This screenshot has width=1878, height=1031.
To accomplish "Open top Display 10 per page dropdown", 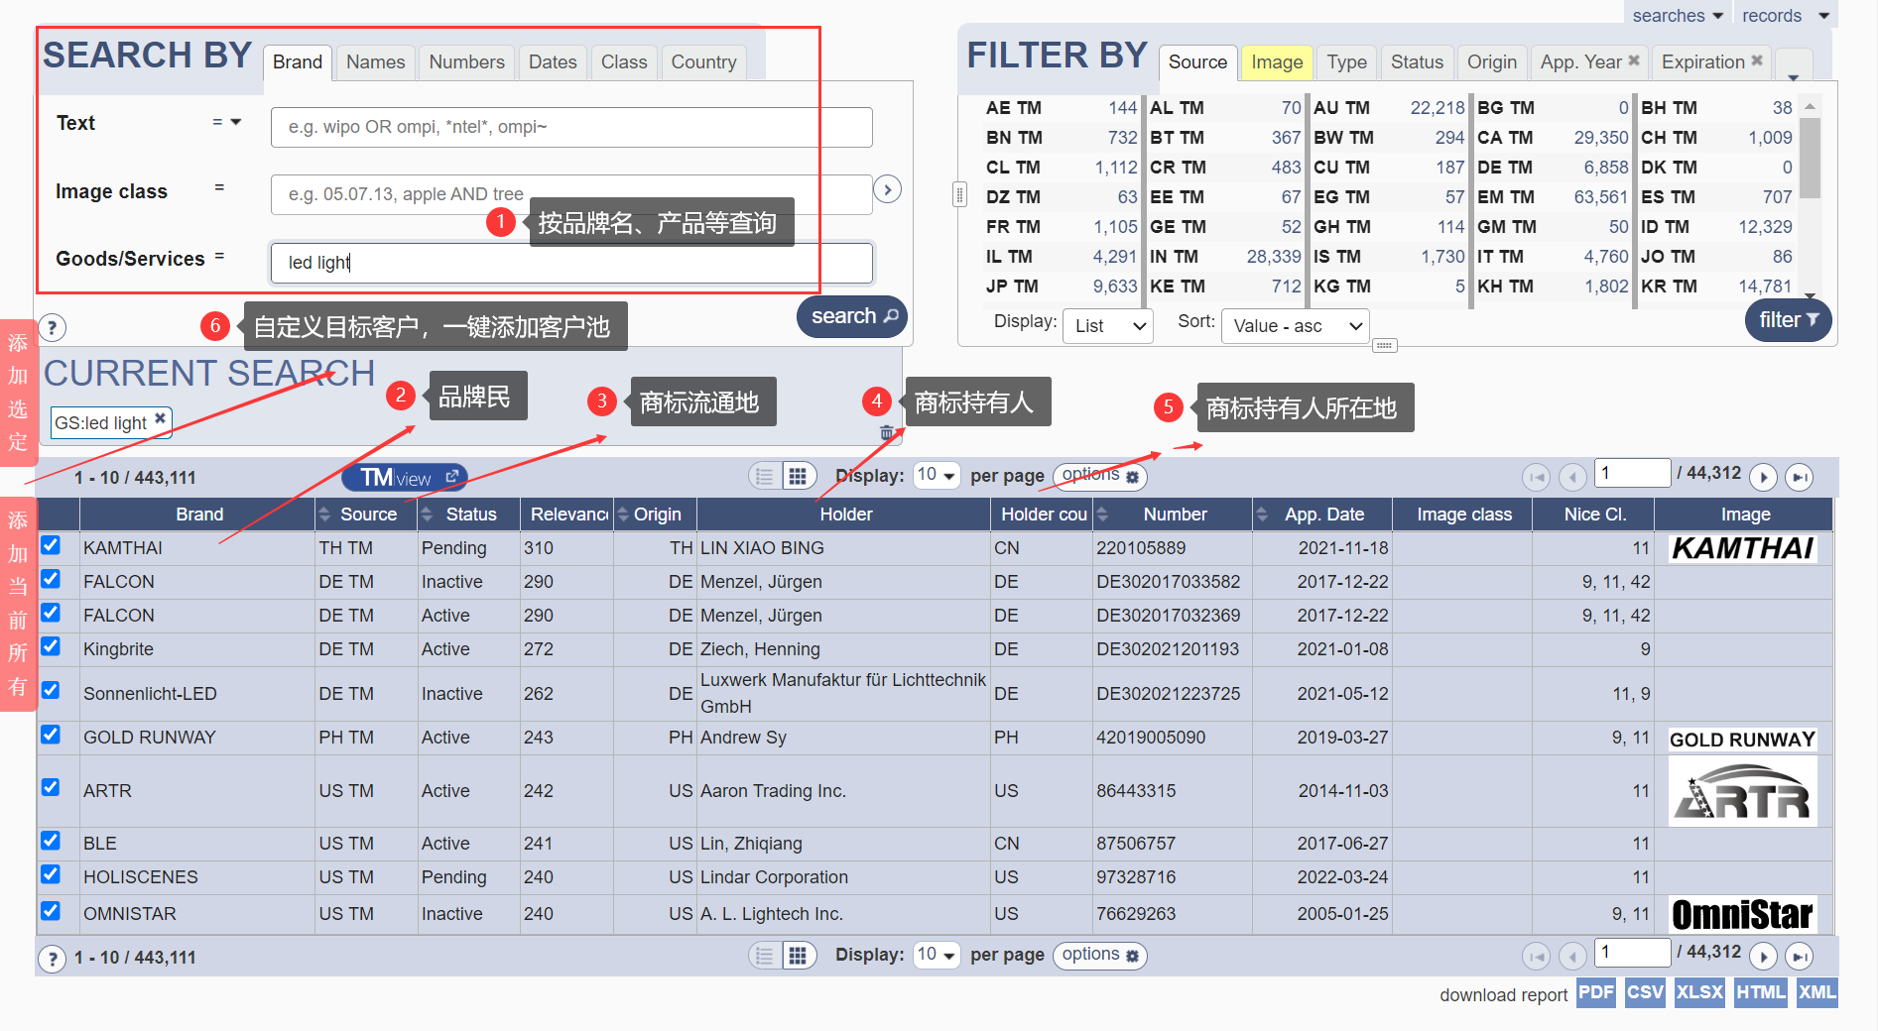I will point(937,476).
